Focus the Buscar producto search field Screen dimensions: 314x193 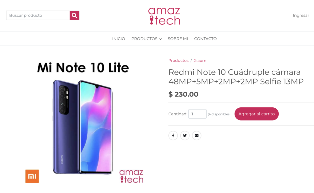(x=38, y=15)
